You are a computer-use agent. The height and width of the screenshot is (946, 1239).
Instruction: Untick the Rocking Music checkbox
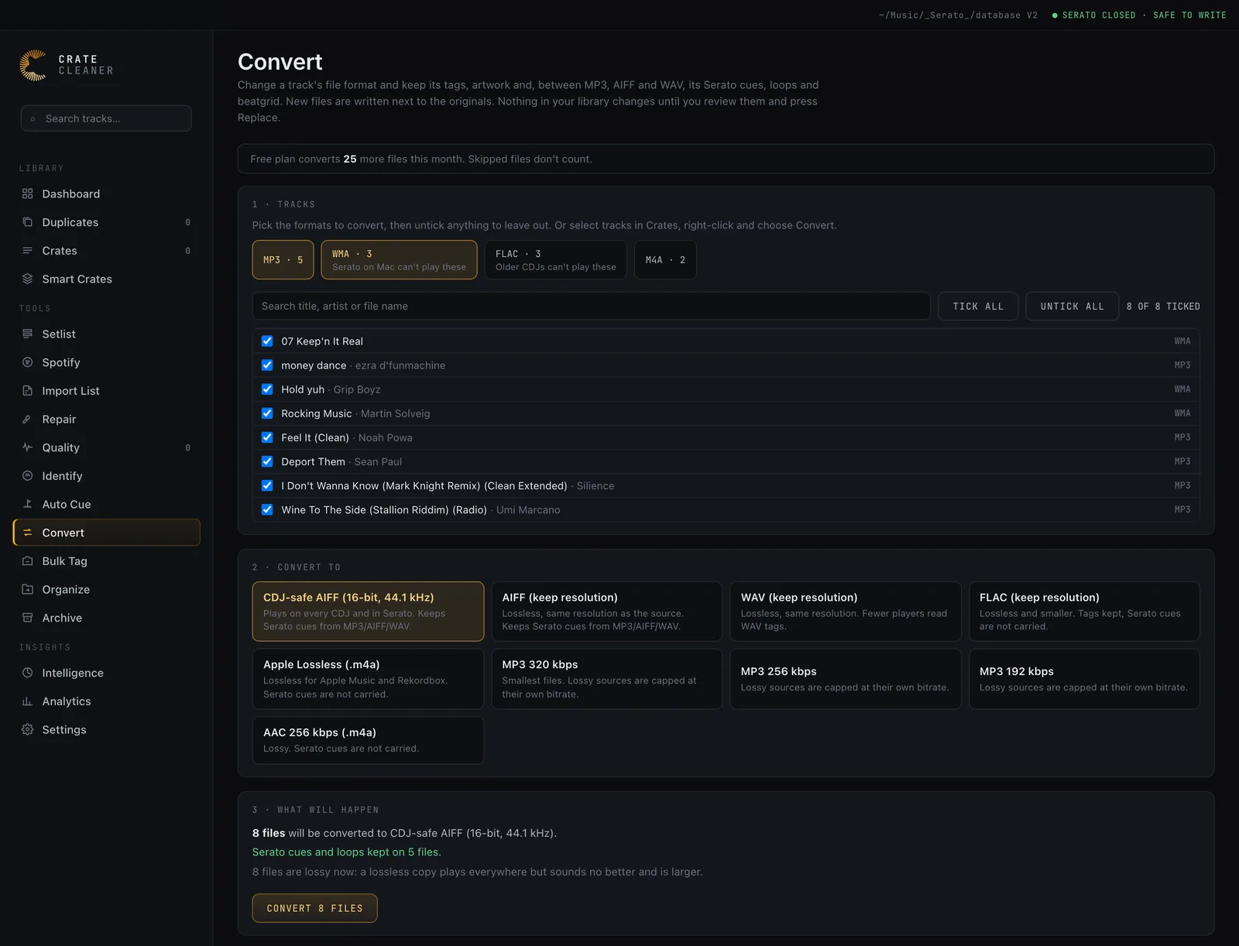(x=267, y=413)
